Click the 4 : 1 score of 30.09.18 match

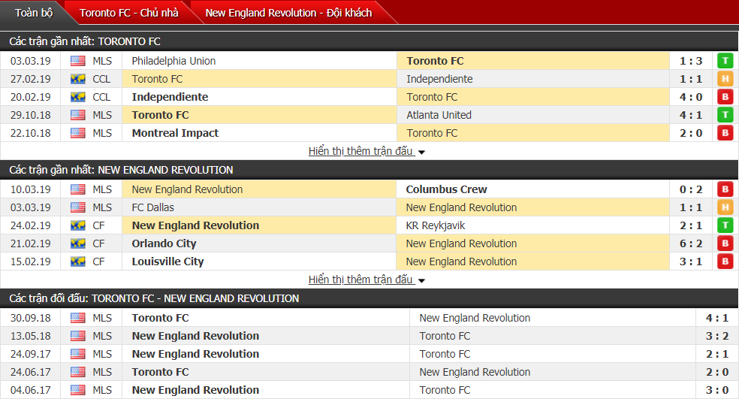(x=717, y=318)
